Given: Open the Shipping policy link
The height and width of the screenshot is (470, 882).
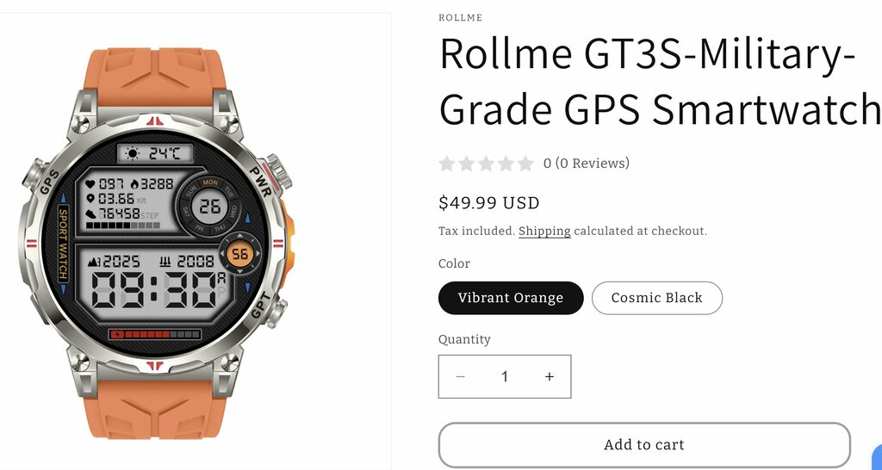Looking at the screenshot, I should point(544,231).
